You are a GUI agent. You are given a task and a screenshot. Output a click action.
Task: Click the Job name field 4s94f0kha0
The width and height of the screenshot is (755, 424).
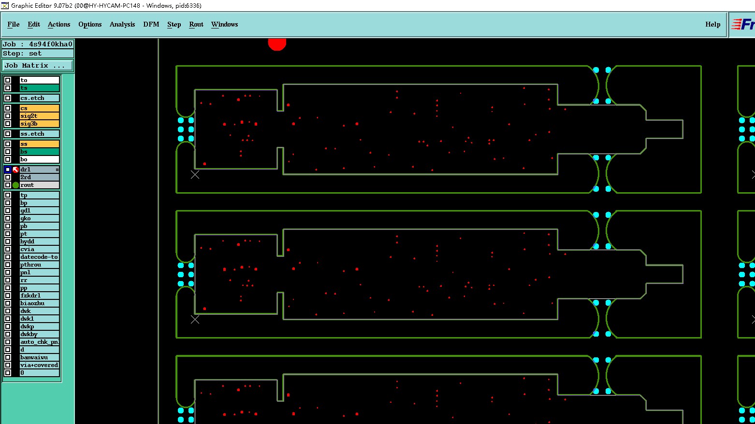click(38, 44)
